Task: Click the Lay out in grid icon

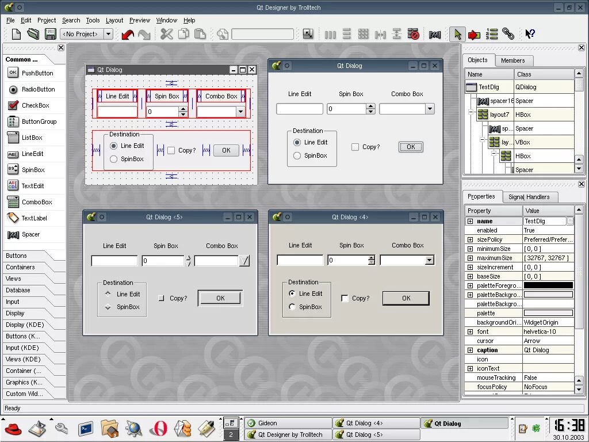Action: (364, 35)
